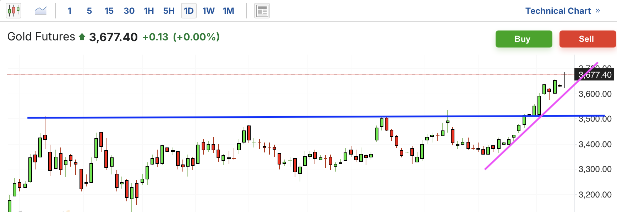Select the 1 minute timeframe
Image resolution: width=617 pixels, height=212 pixels.
pos(70,11)
